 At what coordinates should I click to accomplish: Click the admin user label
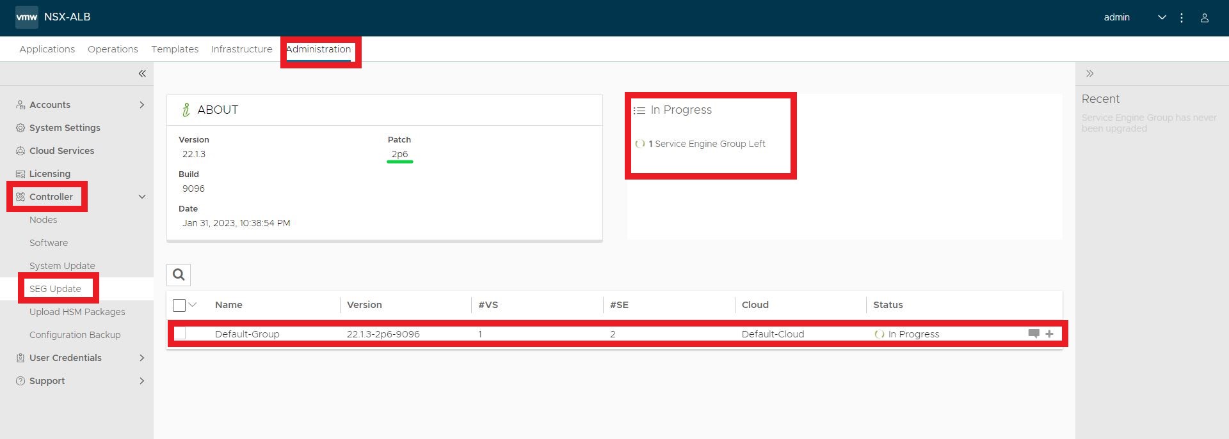click(1116, 17)
